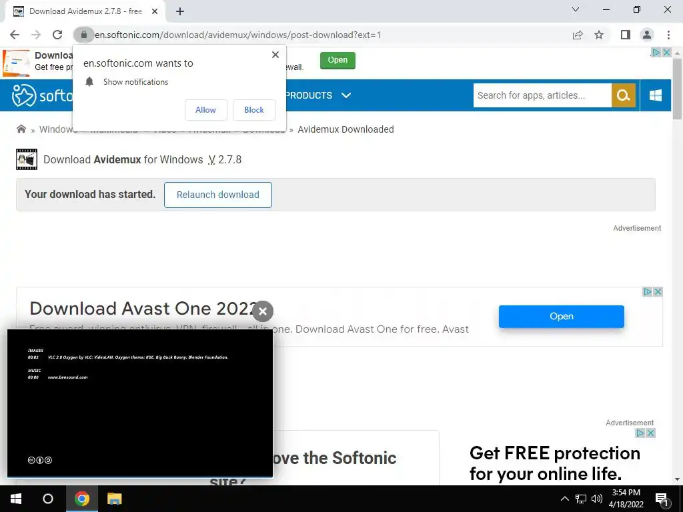Bookmark this tab with star icon
Image resolution: width=683 pixels, height=512 pixels.
[599, 35]
